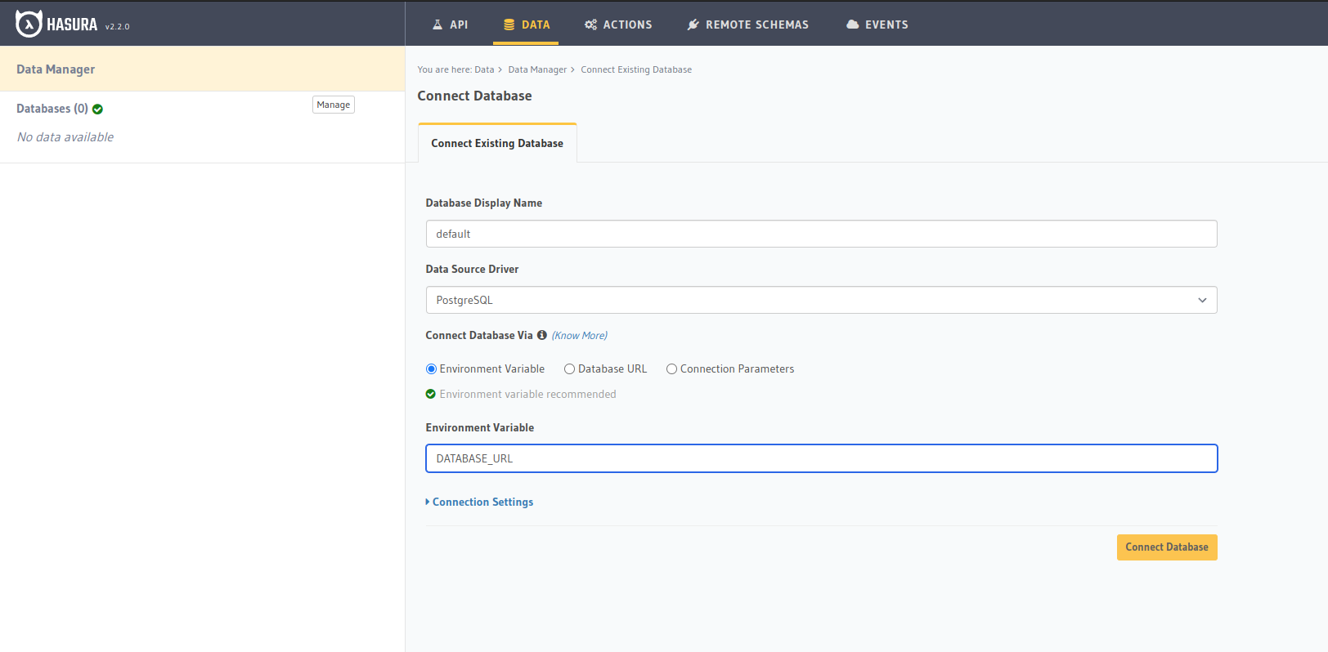Image resolution: width=1328 pixels, height=652 pixels.
Task: Choose the Connection Parameters radio option
Action: (672, 369)
